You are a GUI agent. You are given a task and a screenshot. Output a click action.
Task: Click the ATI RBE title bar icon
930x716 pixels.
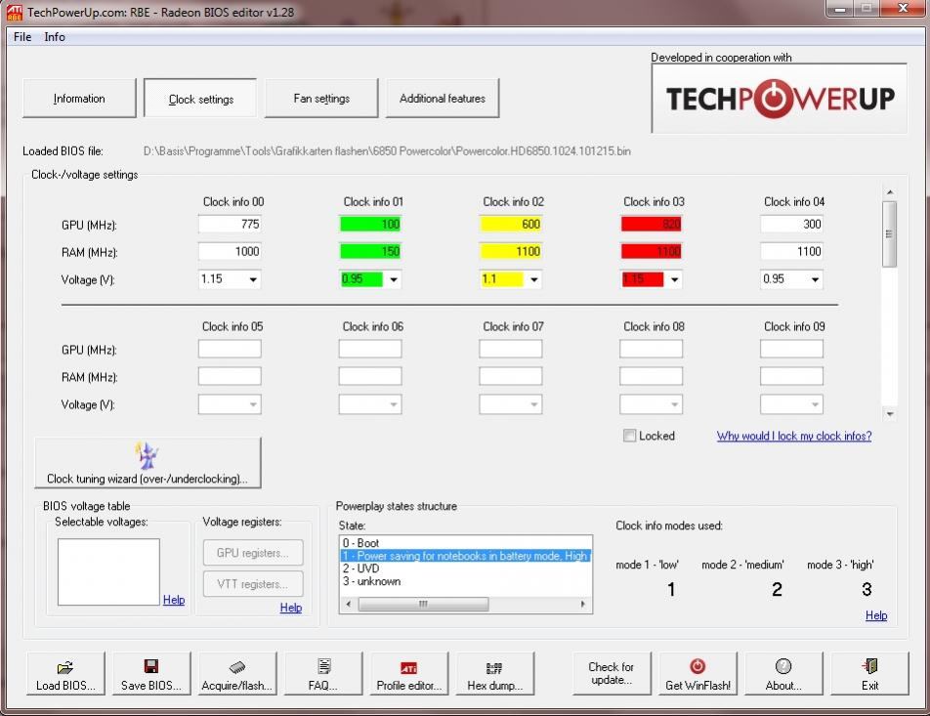(x=15, y=12)
